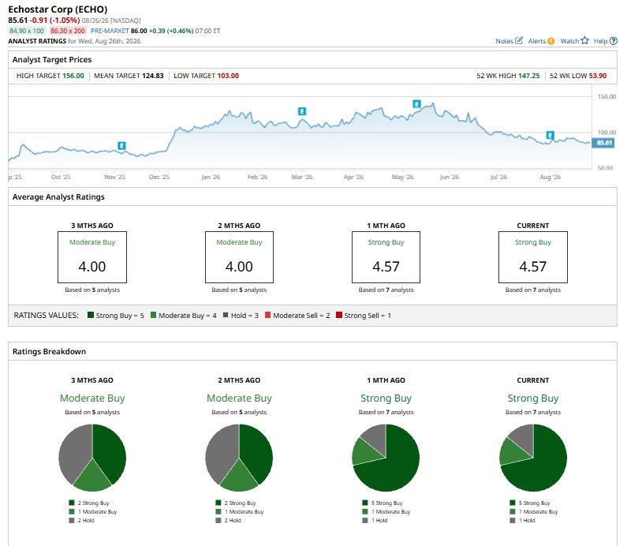Click the Help link
The image size is (627, 546).
pos(601,41)
